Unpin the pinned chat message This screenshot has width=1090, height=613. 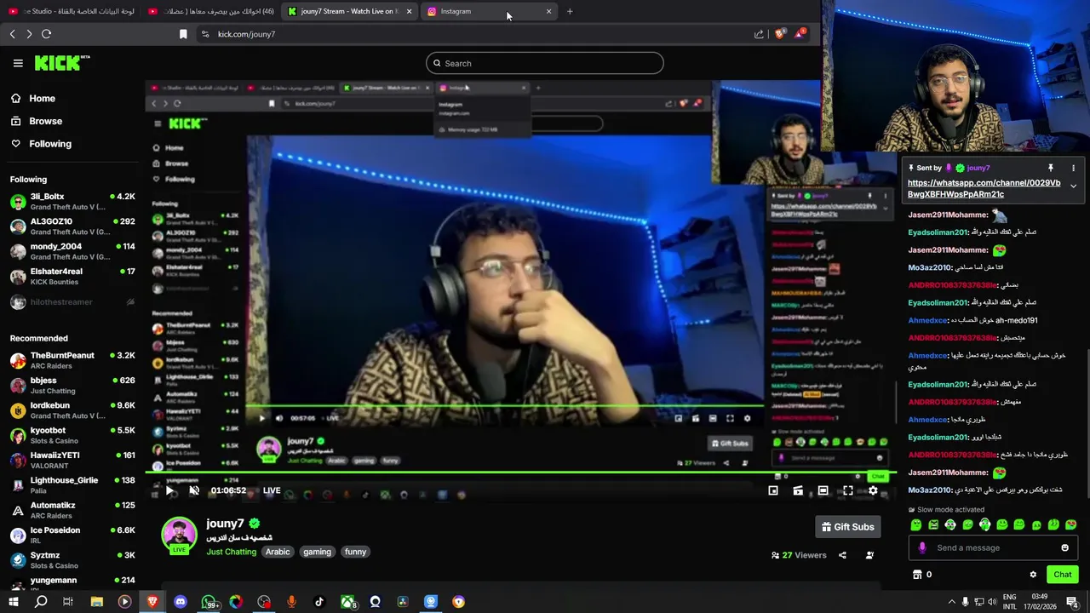coord(1051,168)
